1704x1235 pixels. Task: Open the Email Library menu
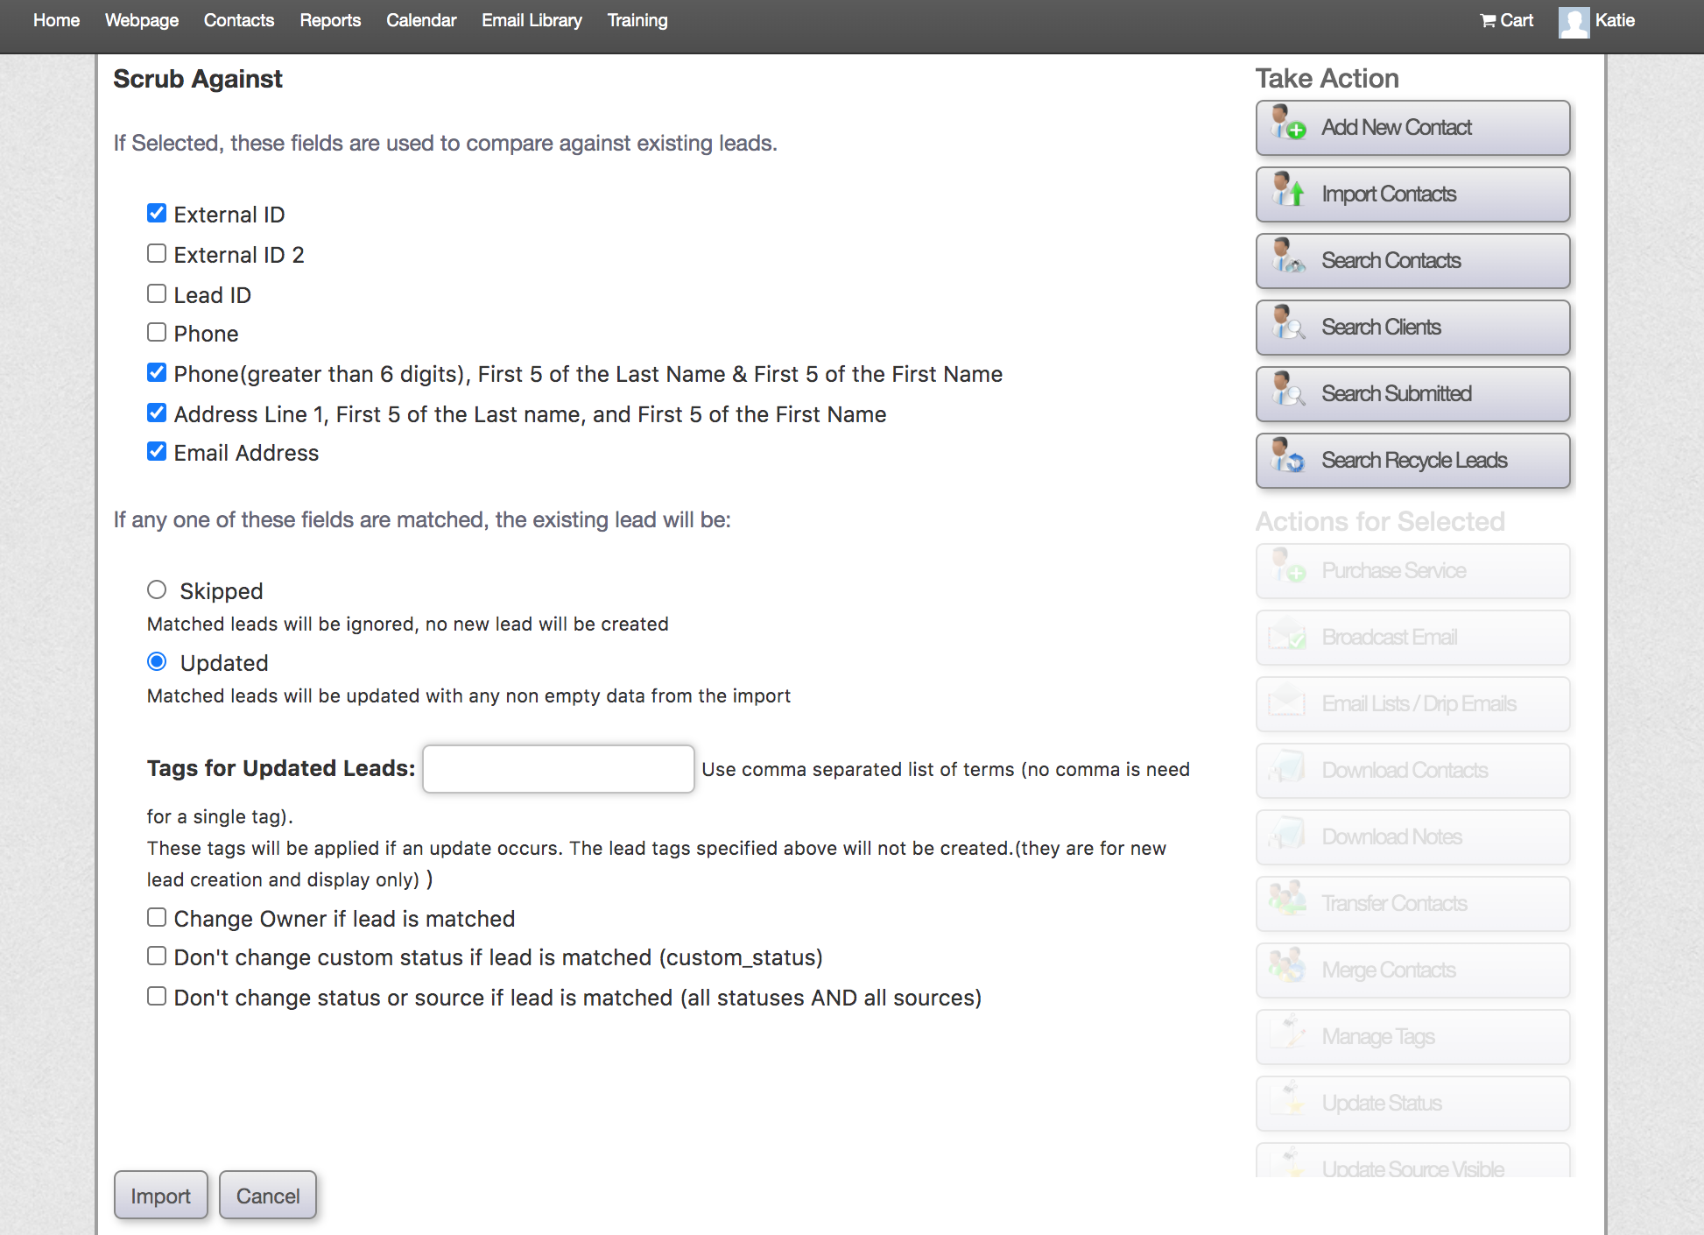pyautogui.click(x=531, y=20)
